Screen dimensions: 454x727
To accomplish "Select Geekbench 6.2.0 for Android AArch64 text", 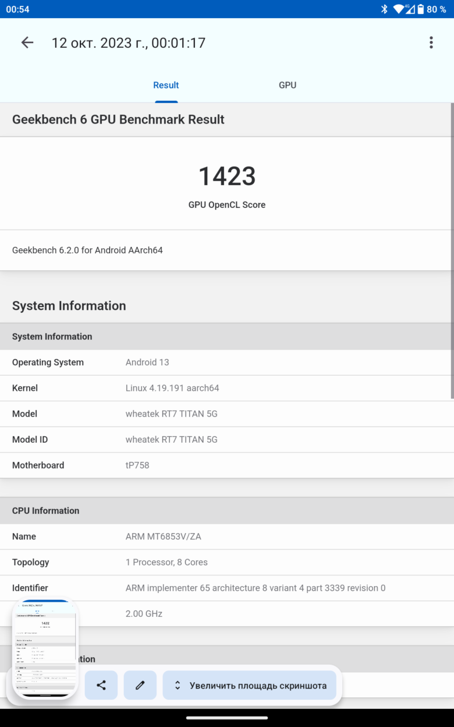I will point(87,250).
